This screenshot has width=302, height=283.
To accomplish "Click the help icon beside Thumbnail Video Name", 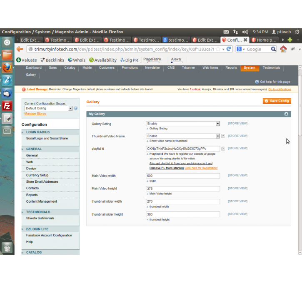I will coord(223,136).
